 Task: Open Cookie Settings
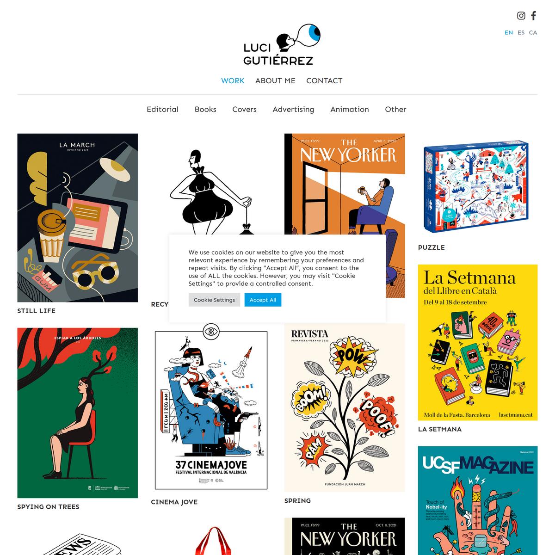214,300
